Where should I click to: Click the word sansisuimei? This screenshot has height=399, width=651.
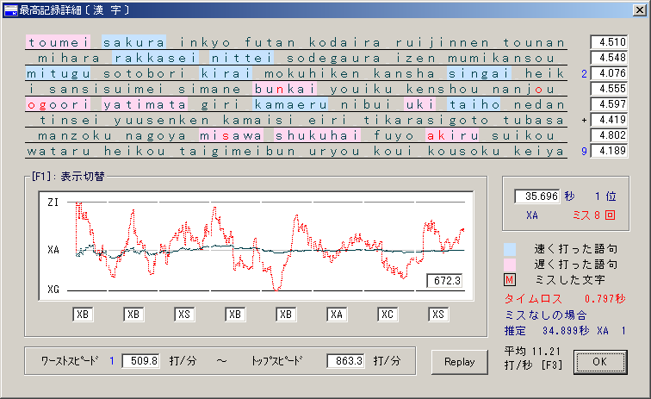[x=107, y=90]
